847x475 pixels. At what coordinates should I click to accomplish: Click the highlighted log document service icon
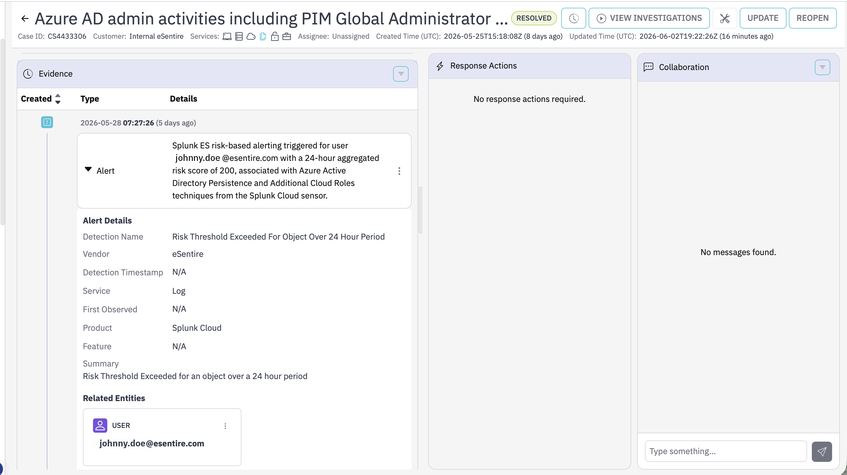[263, 36]
